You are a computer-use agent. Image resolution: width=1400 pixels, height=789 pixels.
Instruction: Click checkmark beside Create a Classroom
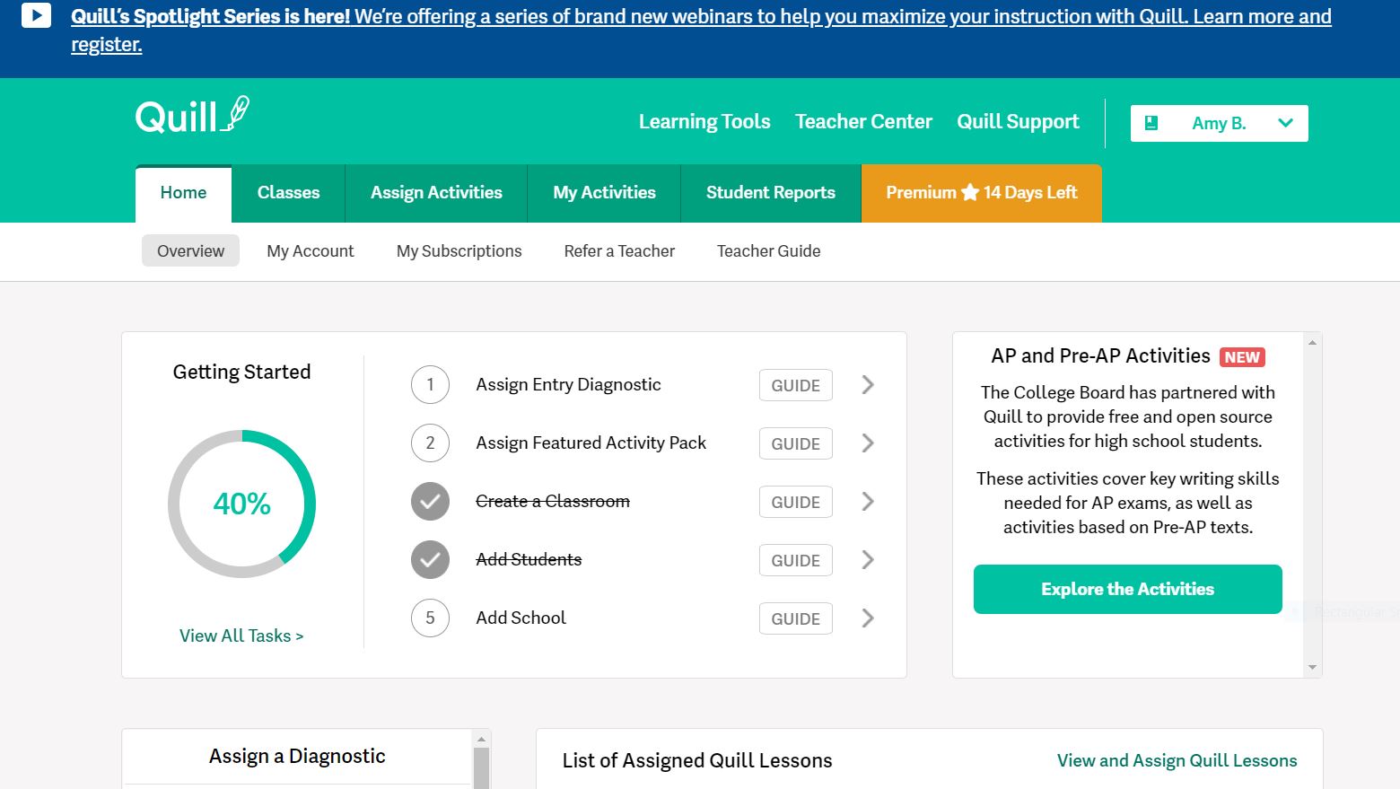tap(430, 502)
